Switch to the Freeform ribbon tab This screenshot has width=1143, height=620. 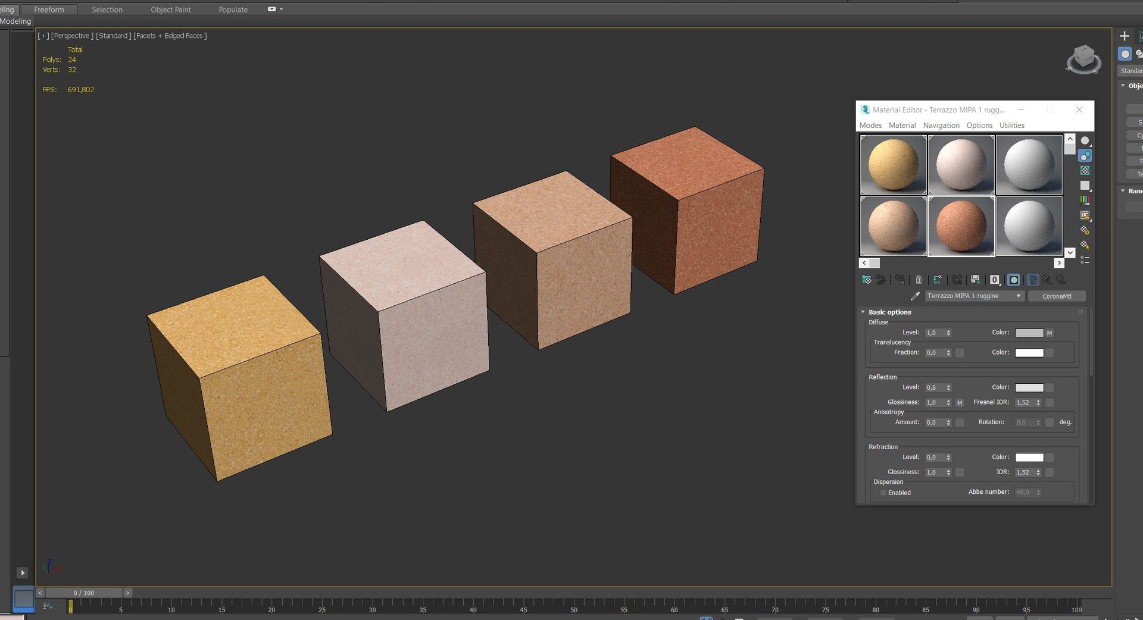pyautogui.click(x=49, y=10)
